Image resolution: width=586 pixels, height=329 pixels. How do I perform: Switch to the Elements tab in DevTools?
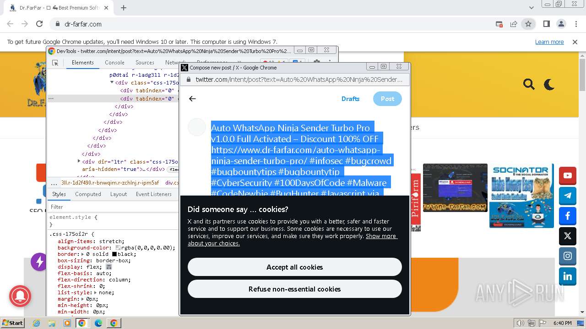pos(82,63)
